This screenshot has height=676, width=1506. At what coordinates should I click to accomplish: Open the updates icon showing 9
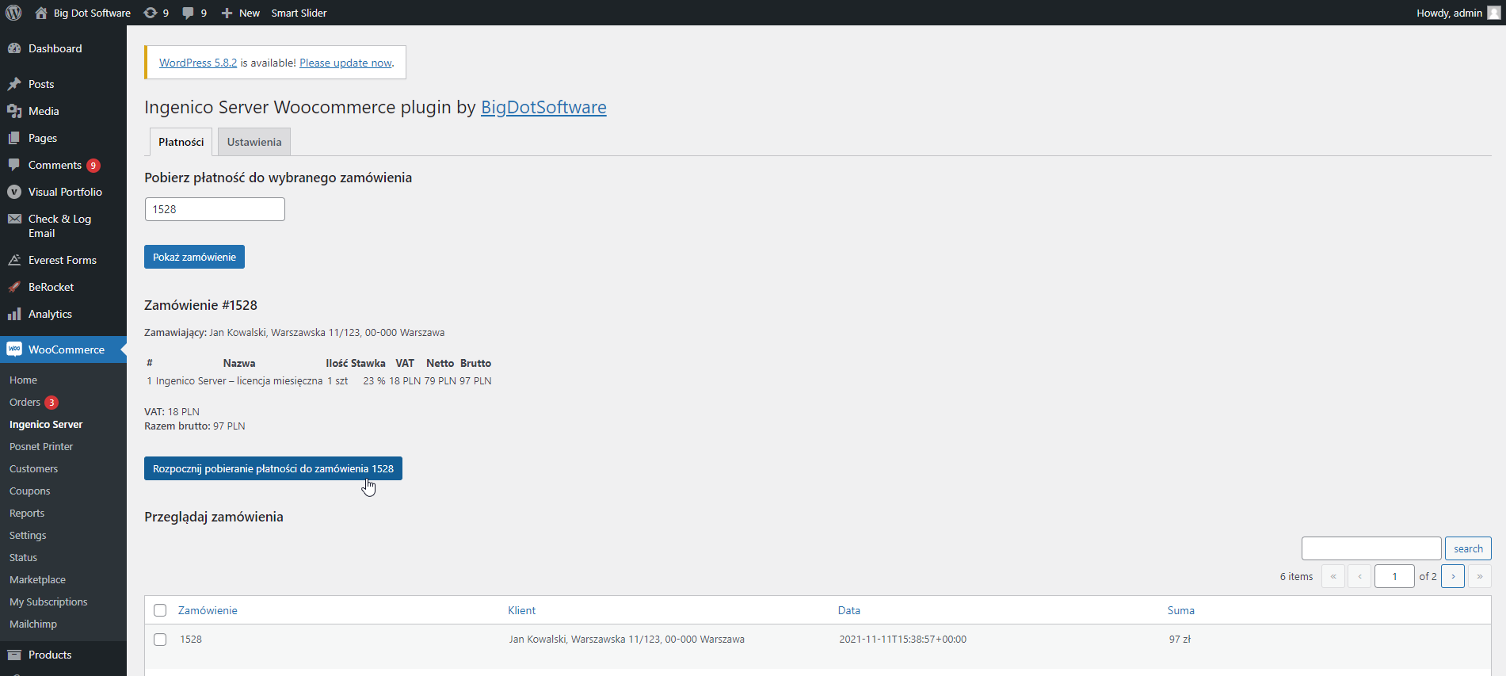[150, 13]
